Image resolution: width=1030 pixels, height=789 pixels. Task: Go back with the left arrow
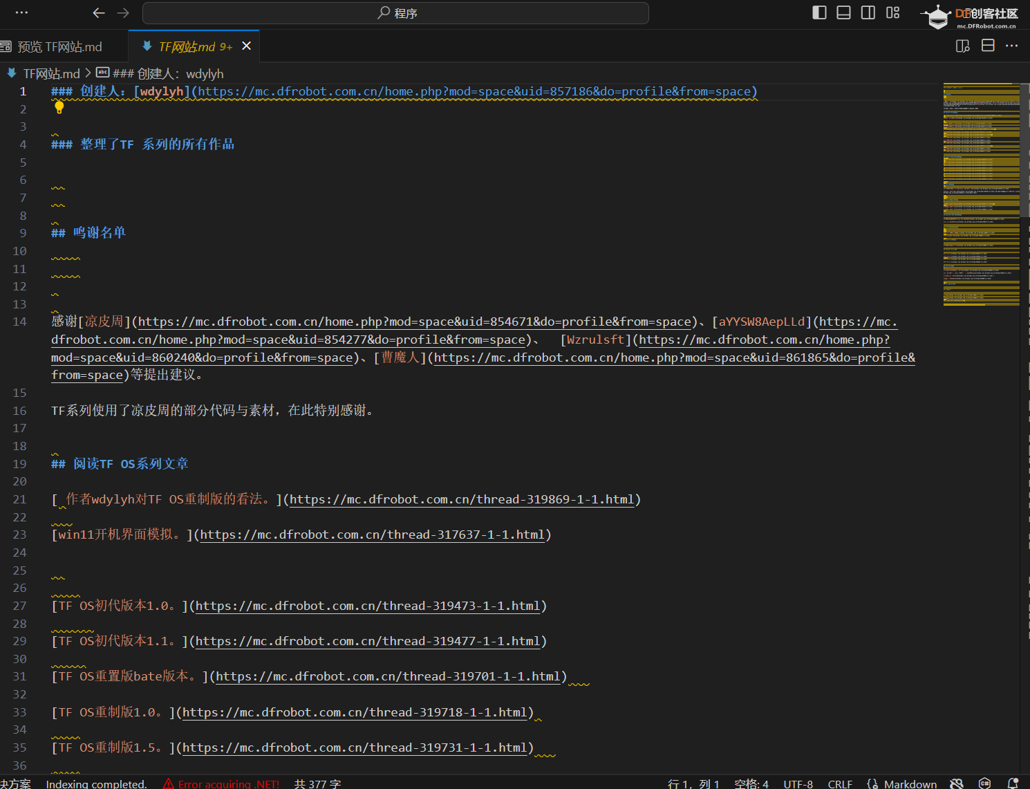click(x=99, y=12)
